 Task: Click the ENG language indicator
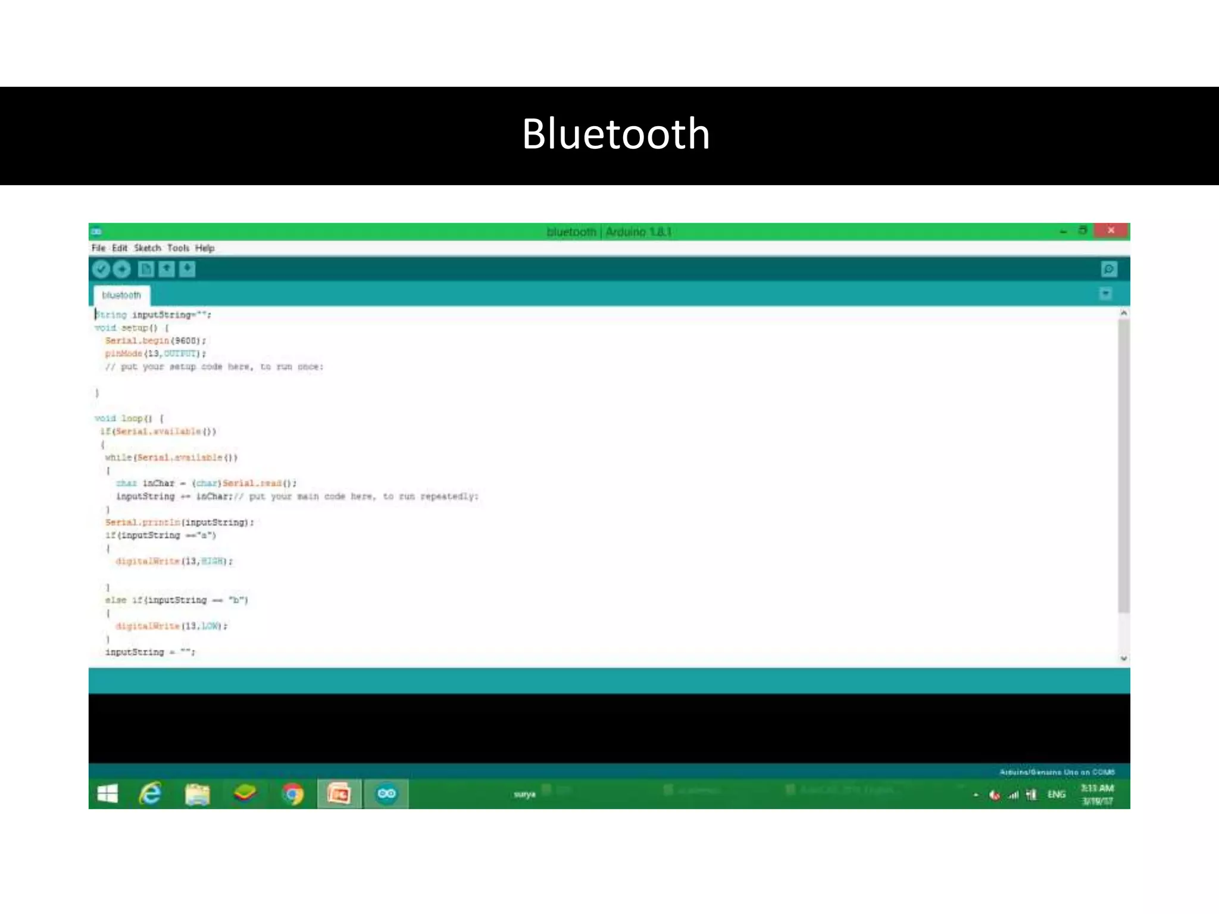point(1057,794)
